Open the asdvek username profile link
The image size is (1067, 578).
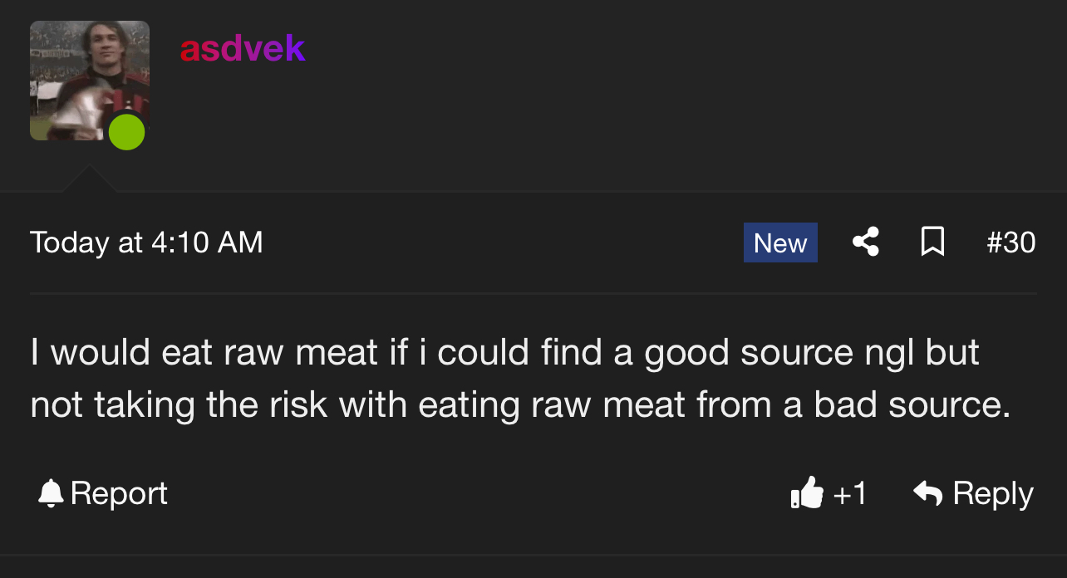[x=243, y=49]
